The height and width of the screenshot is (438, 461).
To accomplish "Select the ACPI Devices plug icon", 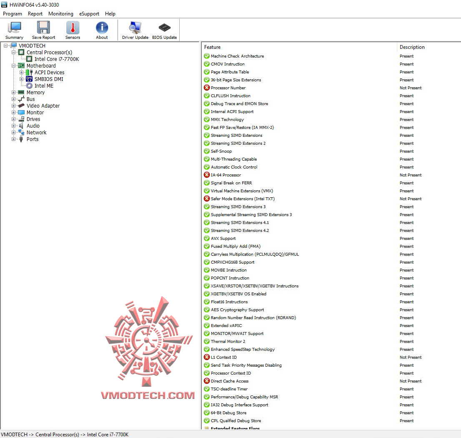I will click(29, 72).
